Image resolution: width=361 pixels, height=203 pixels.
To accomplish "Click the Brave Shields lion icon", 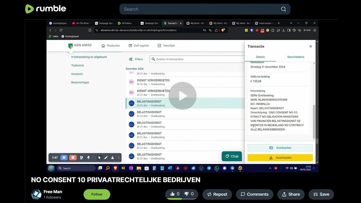I will point(223,30).
